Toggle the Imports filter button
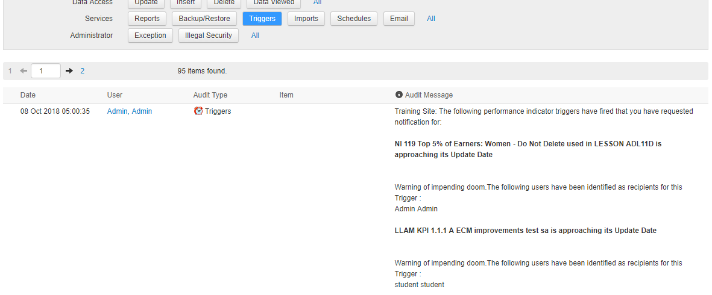Screen dimensions: 712x295 point(306,19)
